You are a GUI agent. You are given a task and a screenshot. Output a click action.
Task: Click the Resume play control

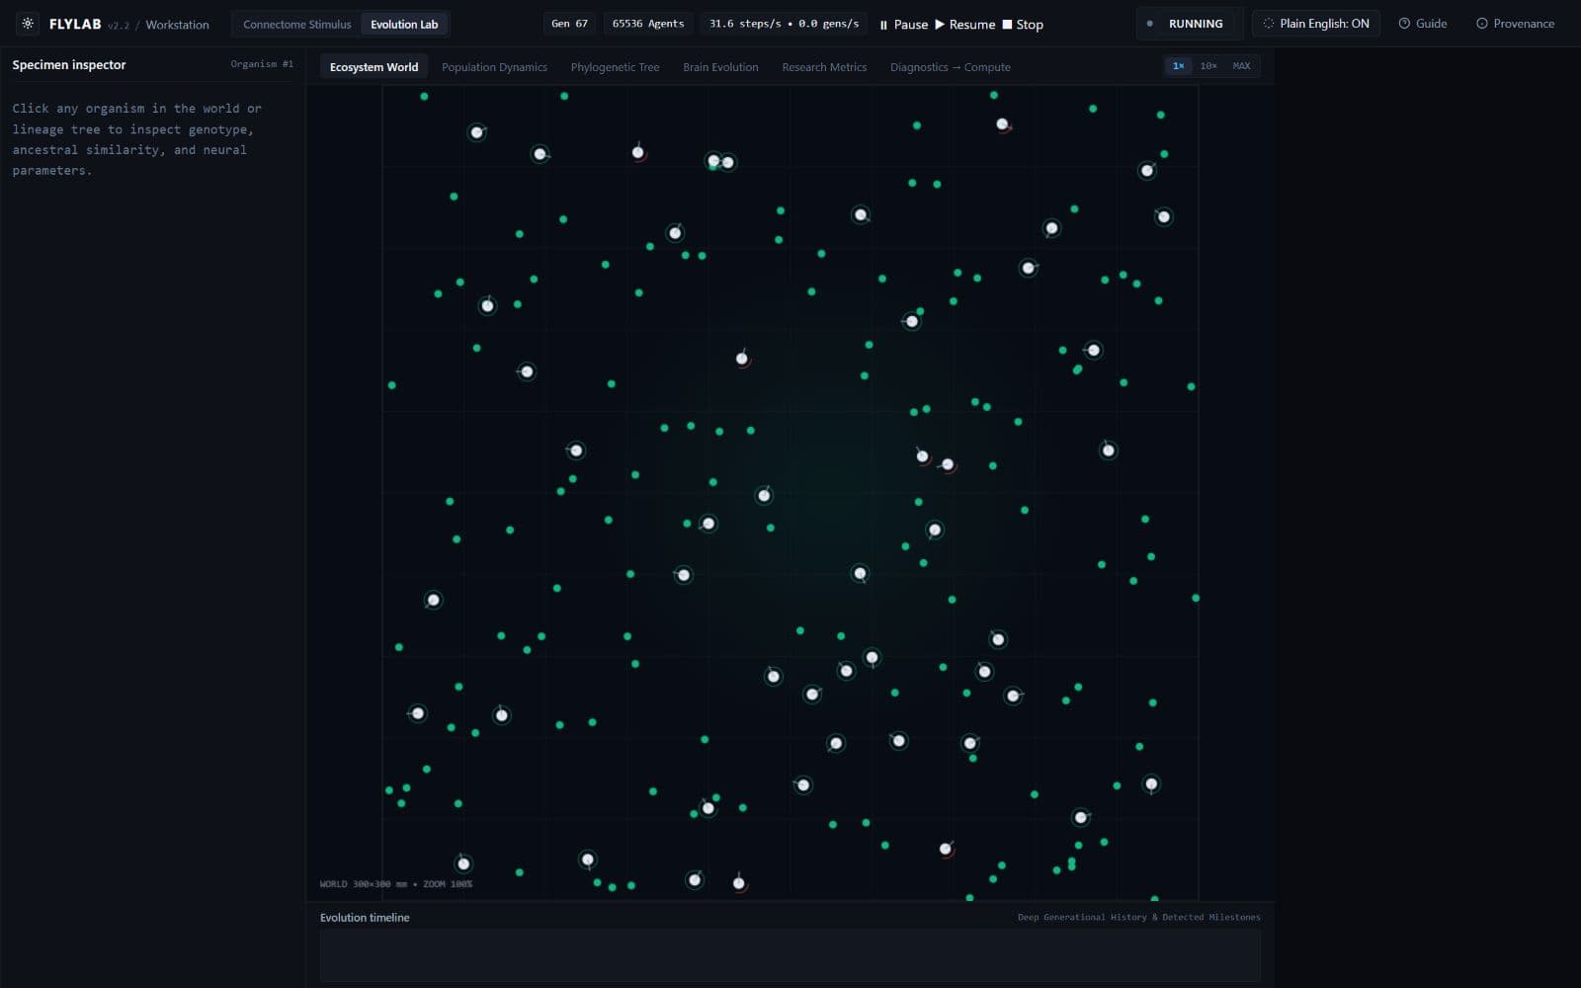[964, 24]
